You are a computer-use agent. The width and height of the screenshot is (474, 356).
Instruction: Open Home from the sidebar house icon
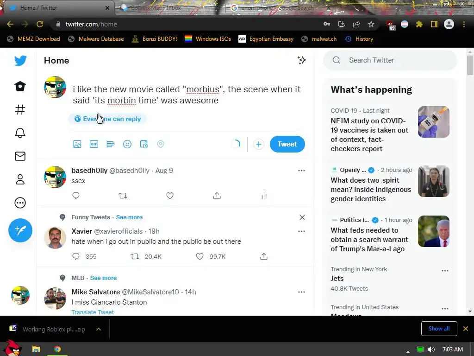20,86
